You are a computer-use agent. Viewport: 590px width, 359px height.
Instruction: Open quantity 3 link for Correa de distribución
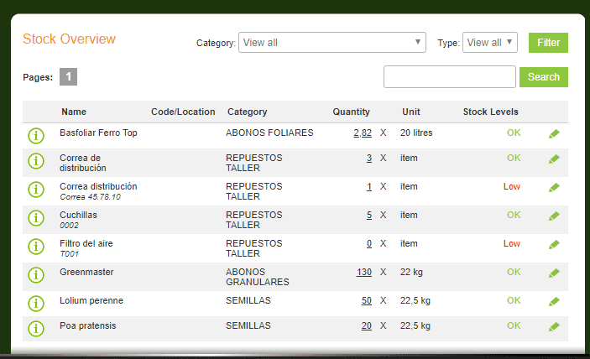click(x=369, y=158)
